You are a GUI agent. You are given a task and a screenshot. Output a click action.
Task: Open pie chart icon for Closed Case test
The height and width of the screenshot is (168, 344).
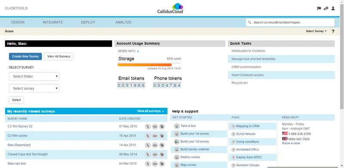coord(162,154)
